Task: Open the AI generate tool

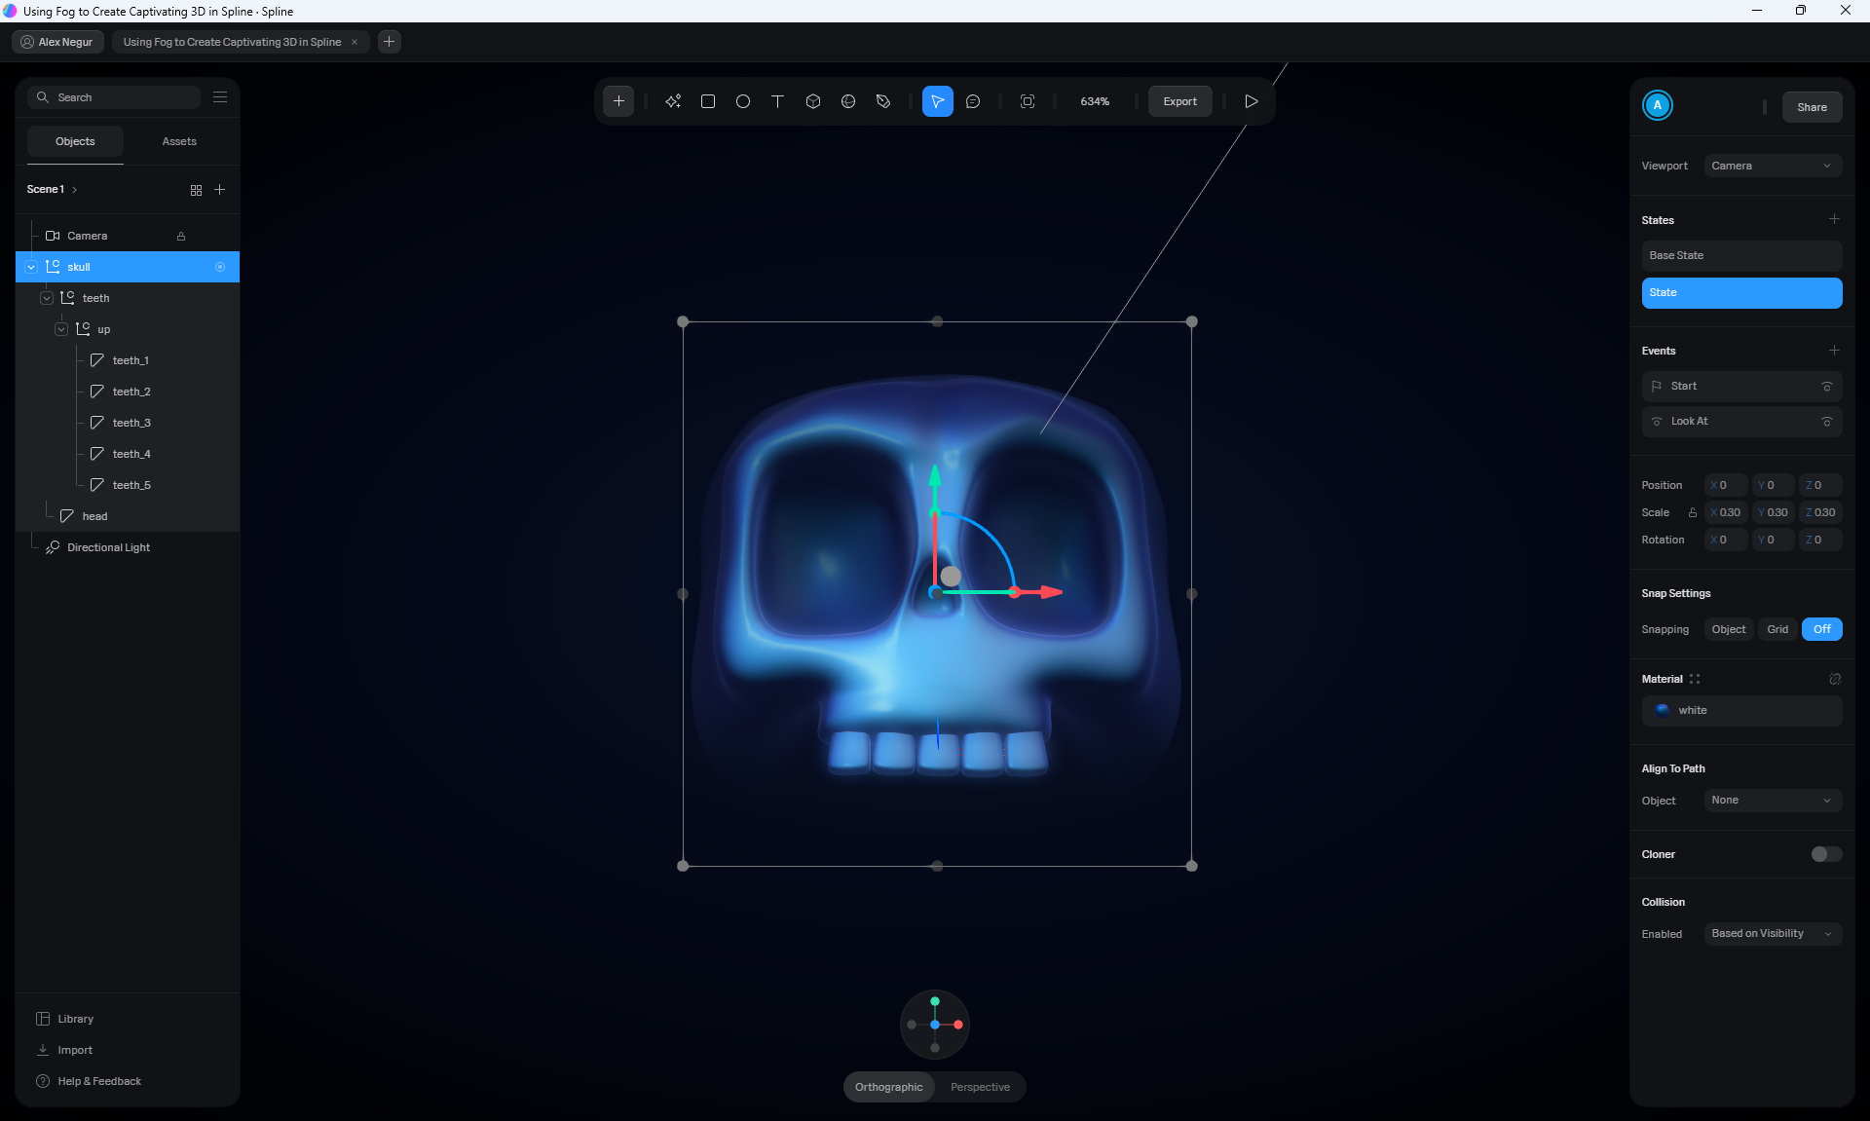Action: click(x=673, y=101)
